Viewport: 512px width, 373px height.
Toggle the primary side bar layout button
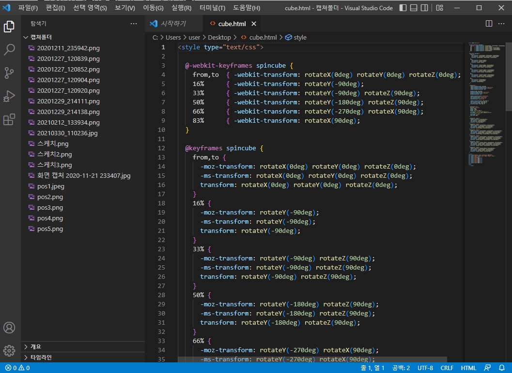(403, 8)
